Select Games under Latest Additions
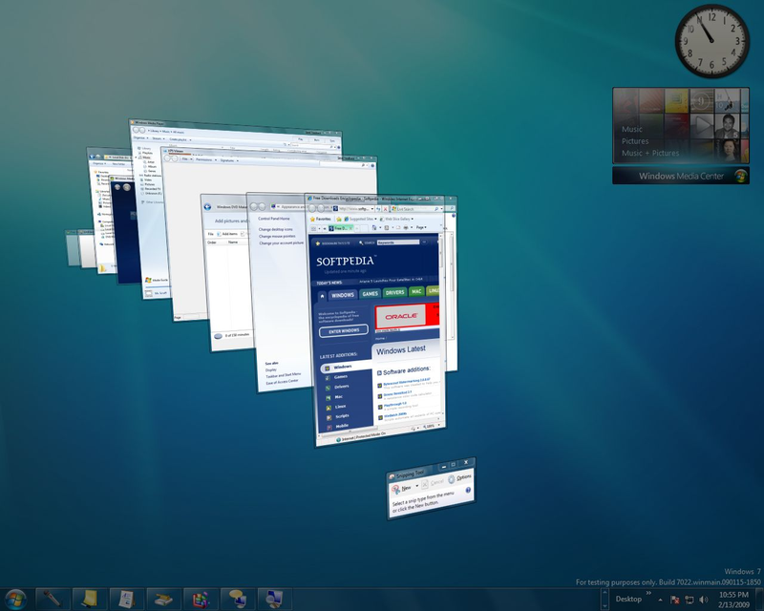This screenshot has width=764, height=611. 340,377
